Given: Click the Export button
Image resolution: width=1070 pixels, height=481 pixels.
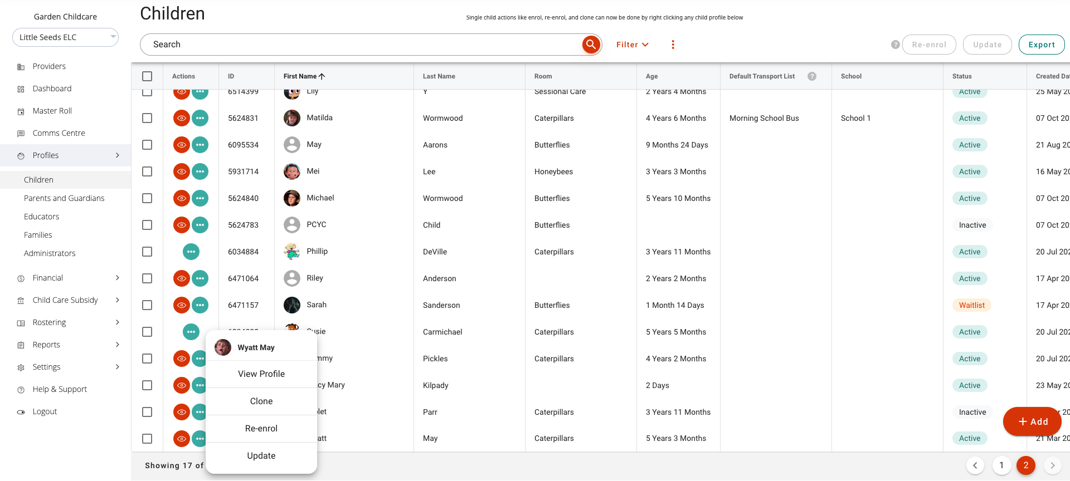Looking at the screenshot, I should click(x=1041, y=45).
